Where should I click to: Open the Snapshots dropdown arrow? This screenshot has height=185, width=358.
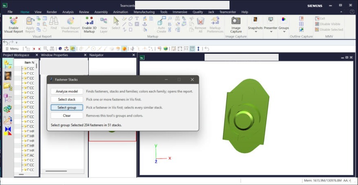(x=256, y=32)
